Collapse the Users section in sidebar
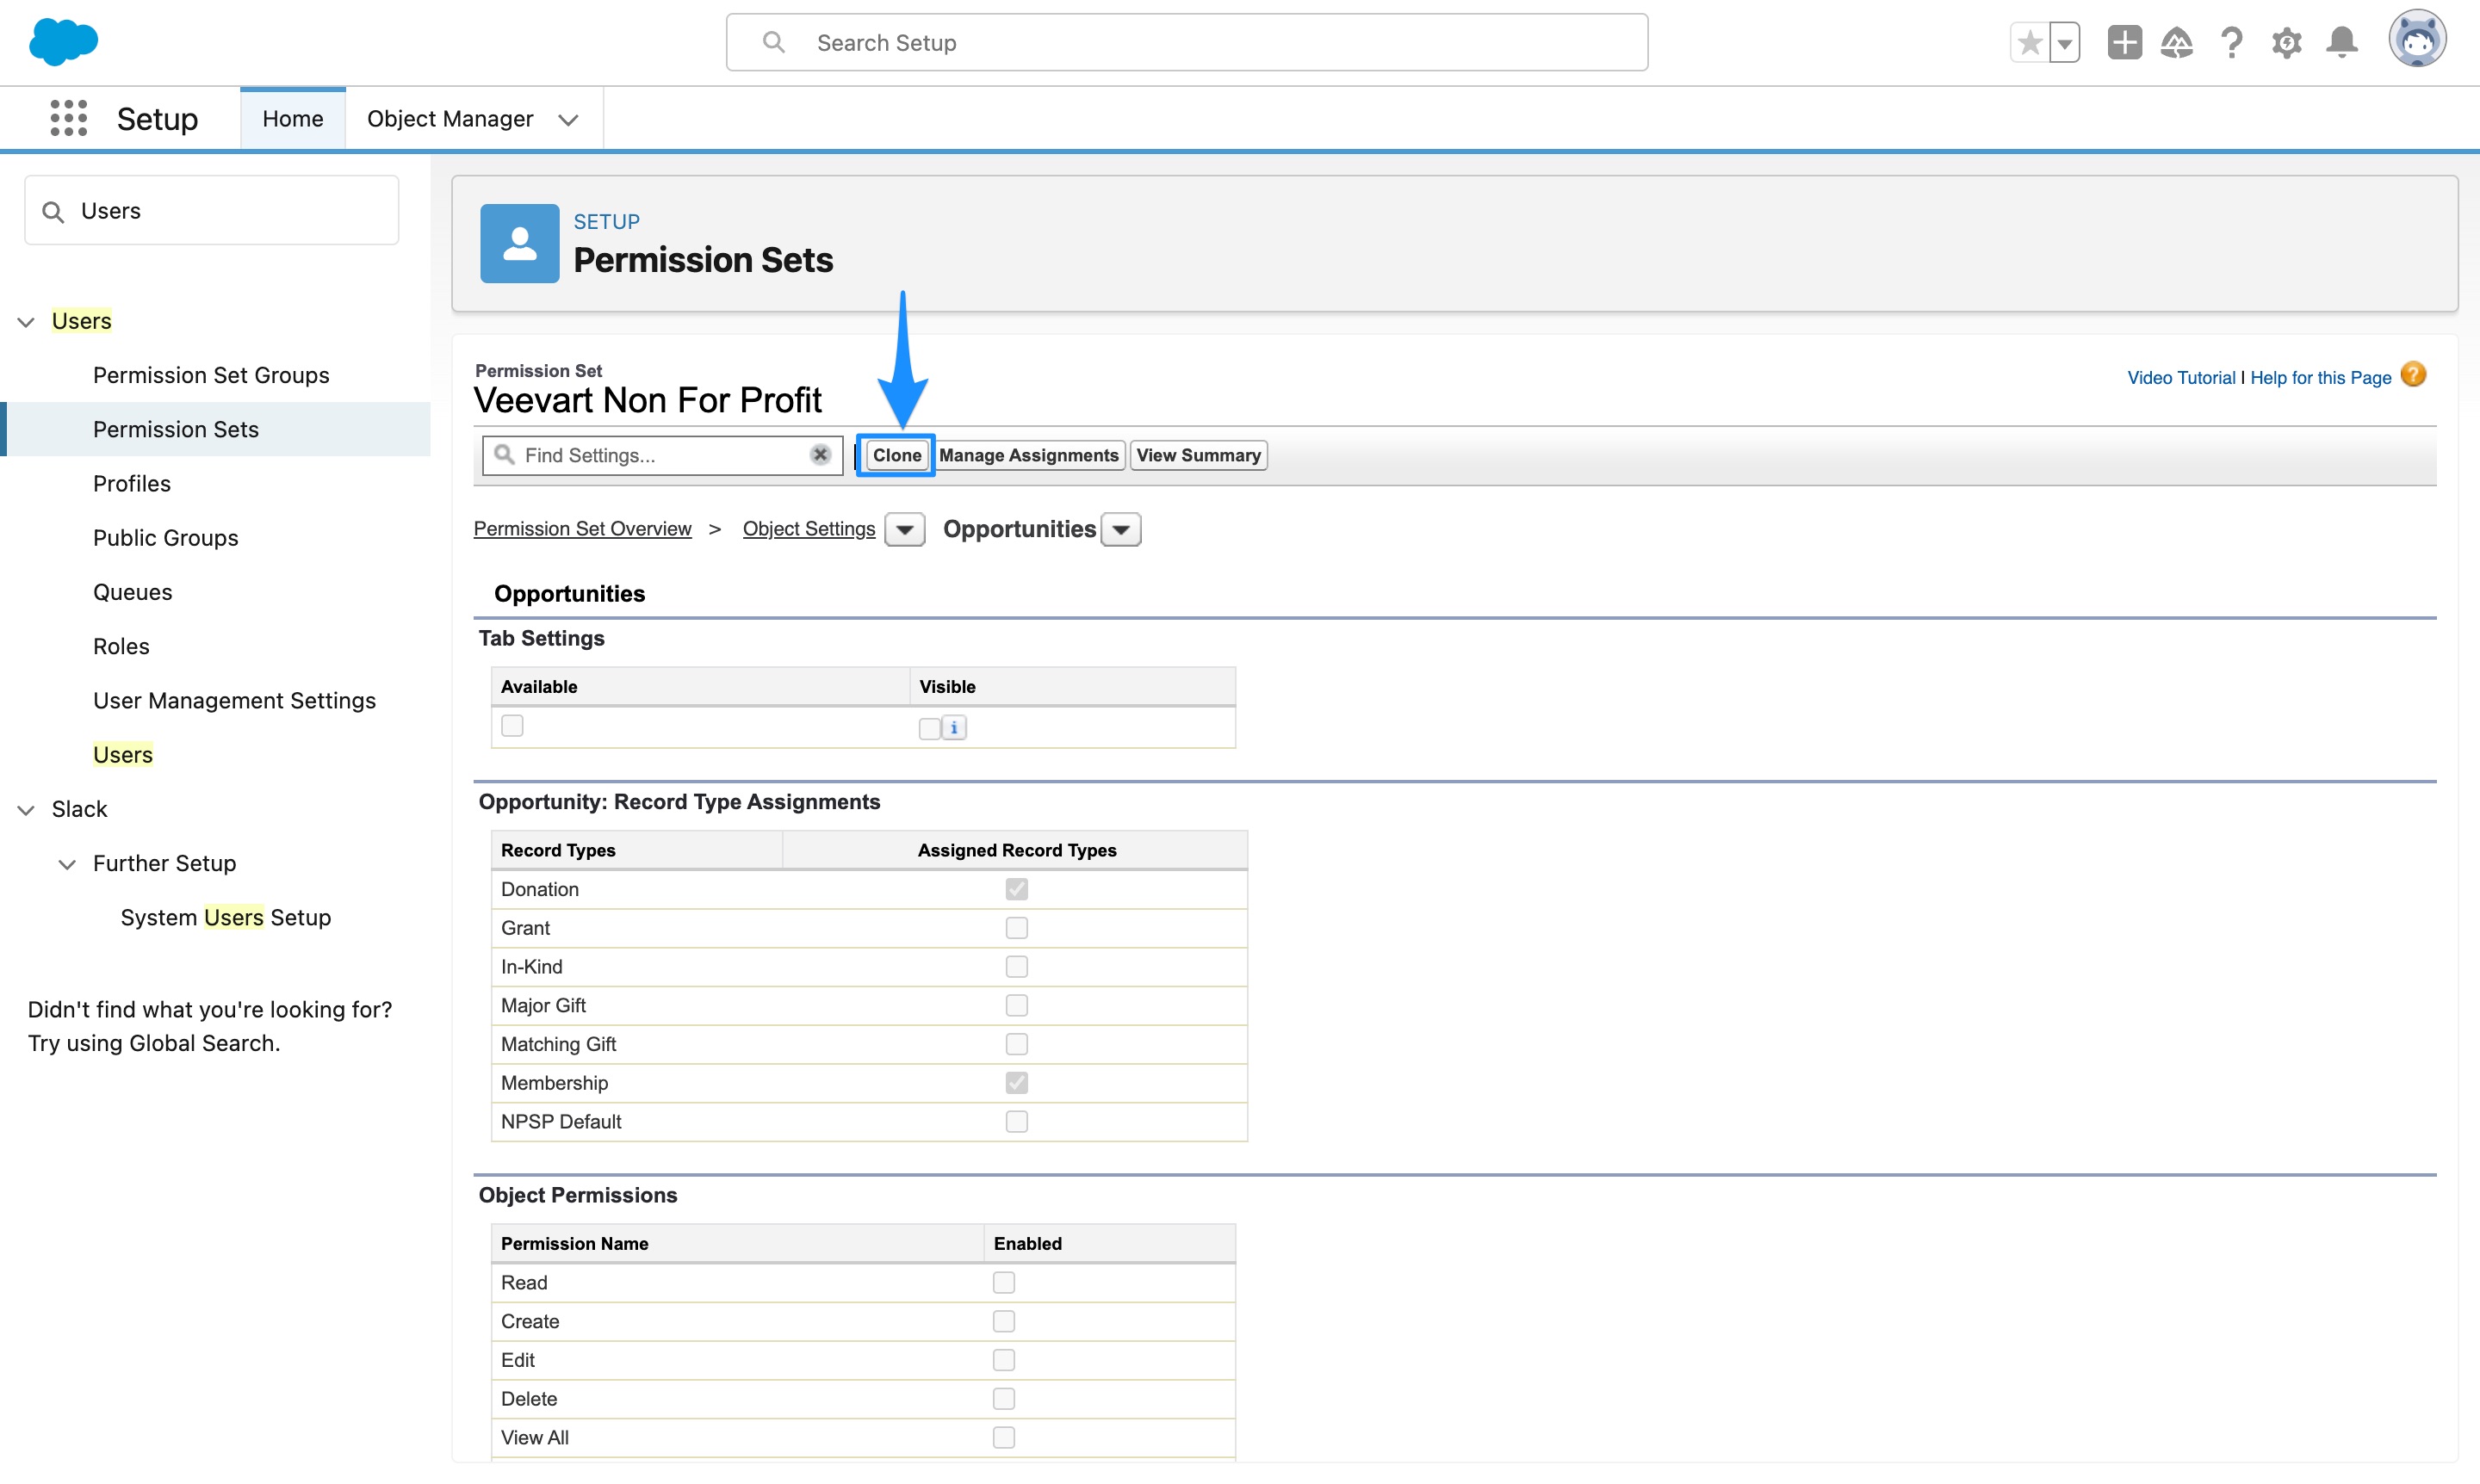Screen dimensions: 2480x1484 pos(25,321)
